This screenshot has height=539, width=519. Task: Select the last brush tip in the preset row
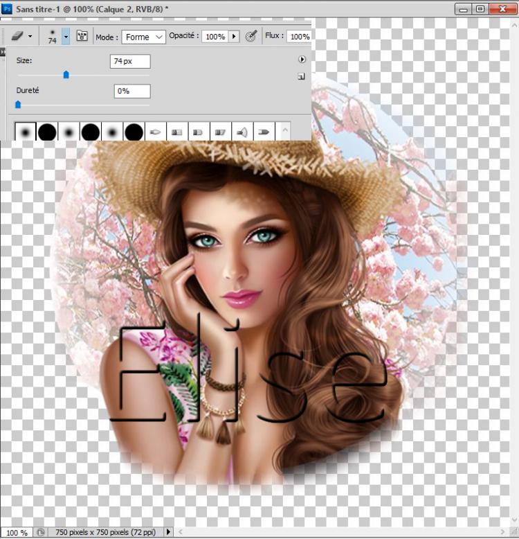pos(264,131)
